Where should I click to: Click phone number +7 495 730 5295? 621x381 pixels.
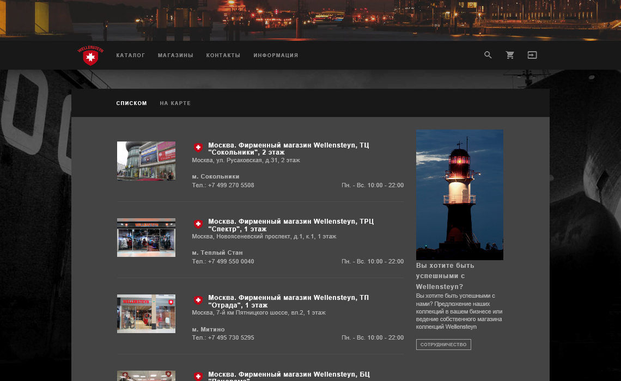(231, 338)
